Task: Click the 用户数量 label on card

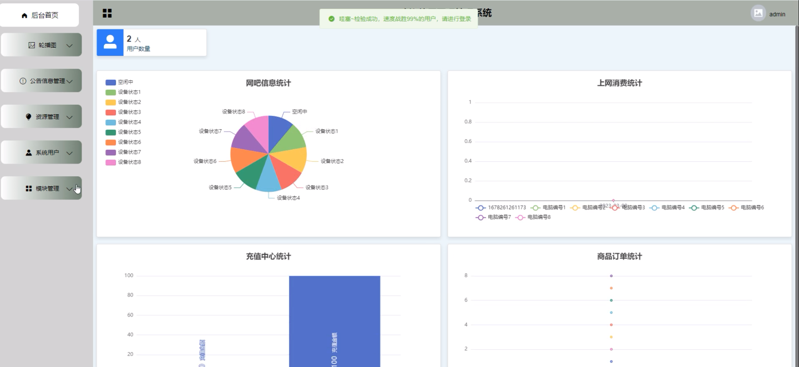Action: [x=138, y=49]
